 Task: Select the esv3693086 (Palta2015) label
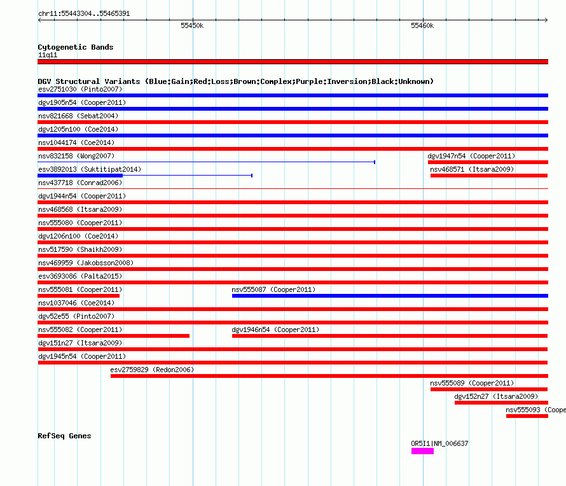tap(80, 276)
